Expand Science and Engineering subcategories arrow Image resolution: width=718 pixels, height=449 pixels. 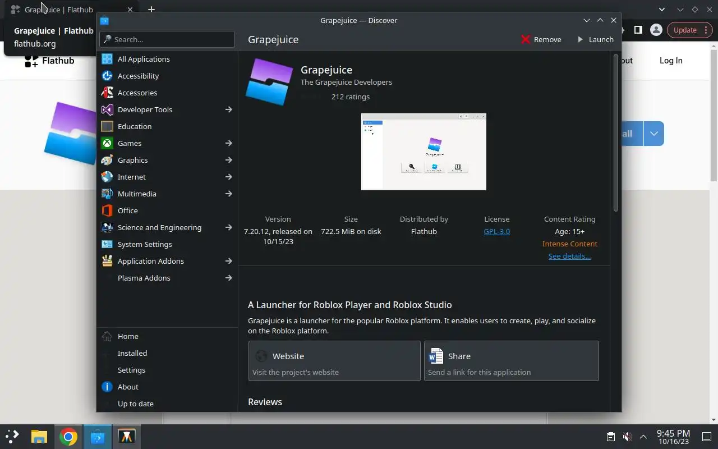[x=228, y=227]
